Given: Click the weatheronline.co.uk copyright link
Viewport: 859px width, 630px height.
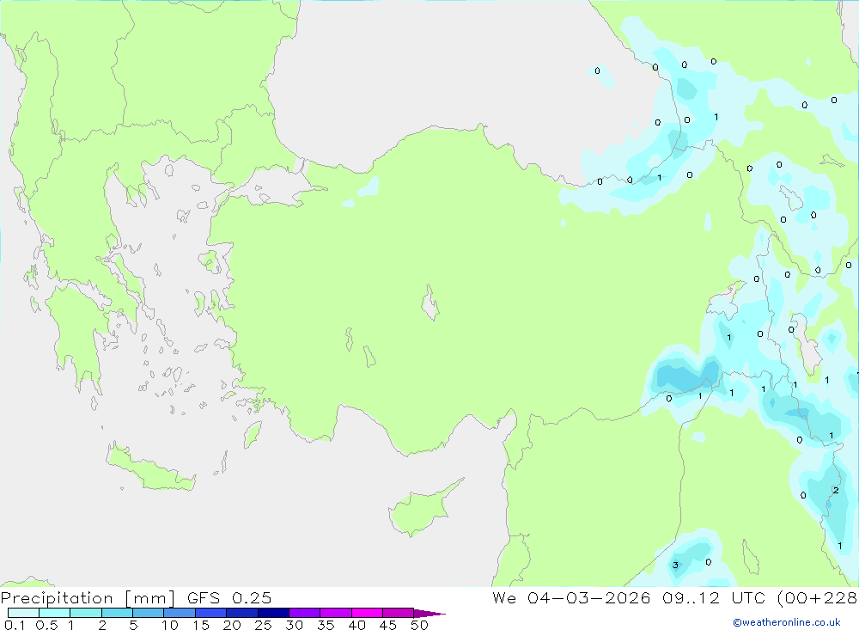Looking at the screenshot, I should click(x=787, y=622).
